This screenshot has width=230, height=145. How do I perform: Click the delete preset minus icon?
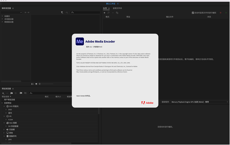(7, 93)
